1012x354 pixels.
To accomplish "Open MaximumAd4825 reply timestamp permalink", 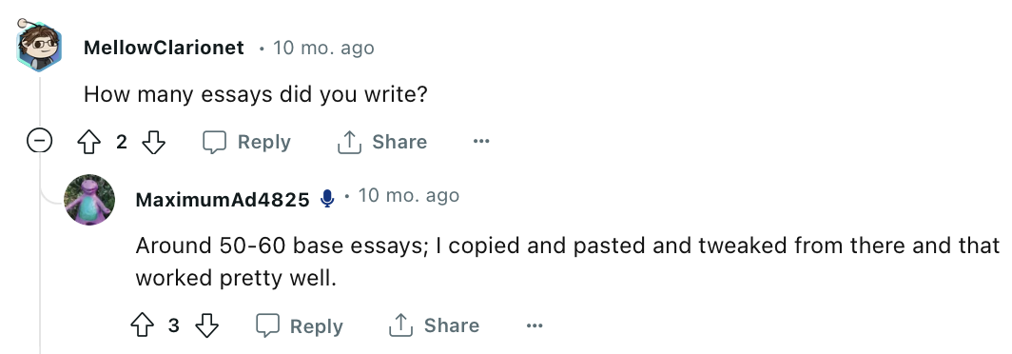I will coord(409,195).
